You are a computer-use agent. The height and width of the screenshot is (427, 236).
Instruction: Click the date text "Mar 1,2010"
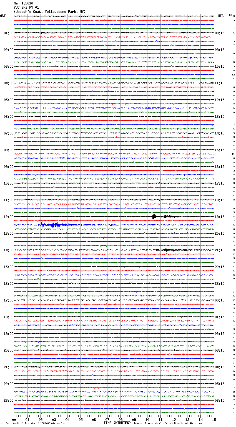(x=23, y=3)
